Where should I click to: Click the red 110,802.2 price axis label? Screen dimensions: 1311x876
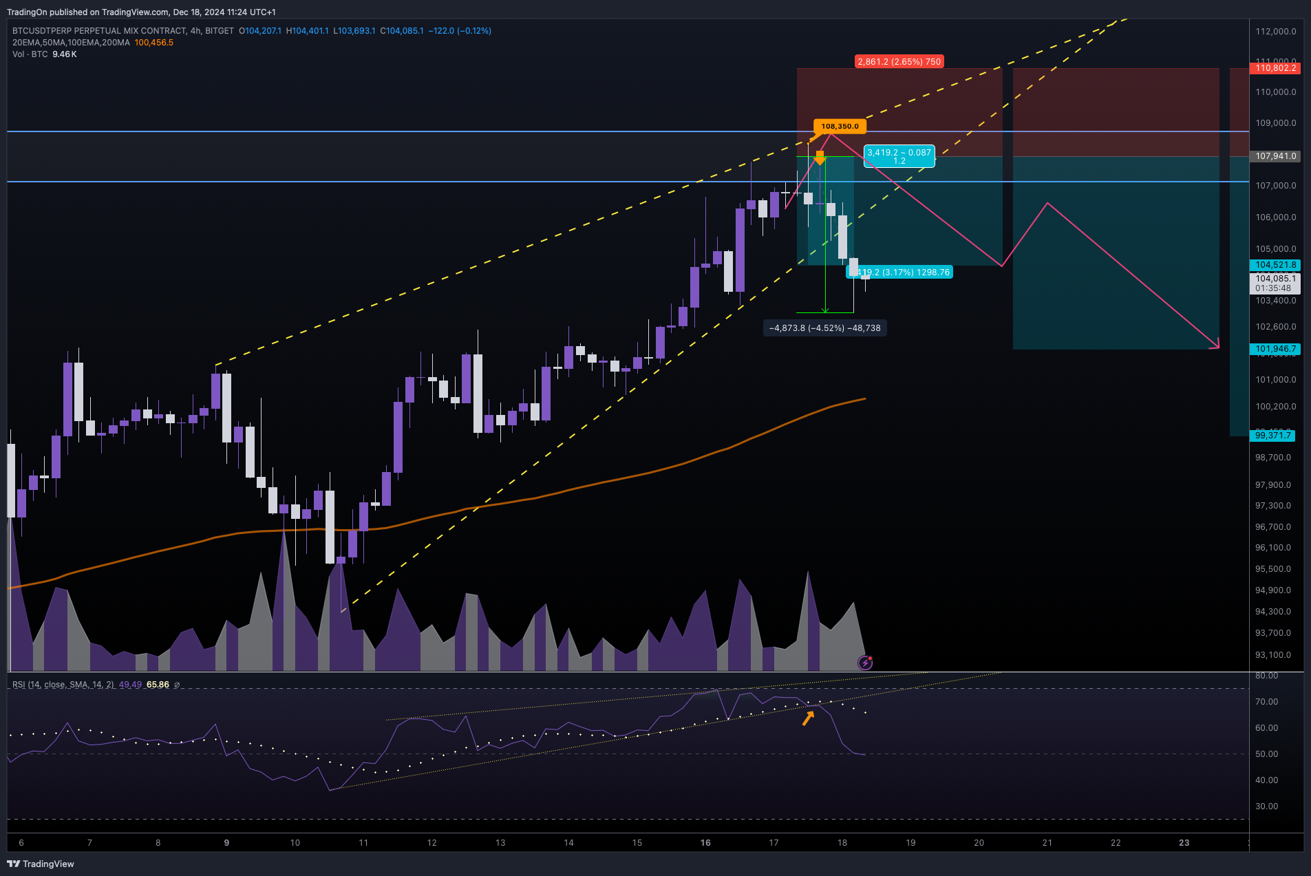coord(1275,68)
